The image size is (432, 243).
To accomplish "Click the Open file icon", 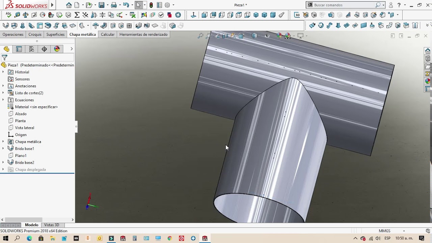I will pos(88,5).
